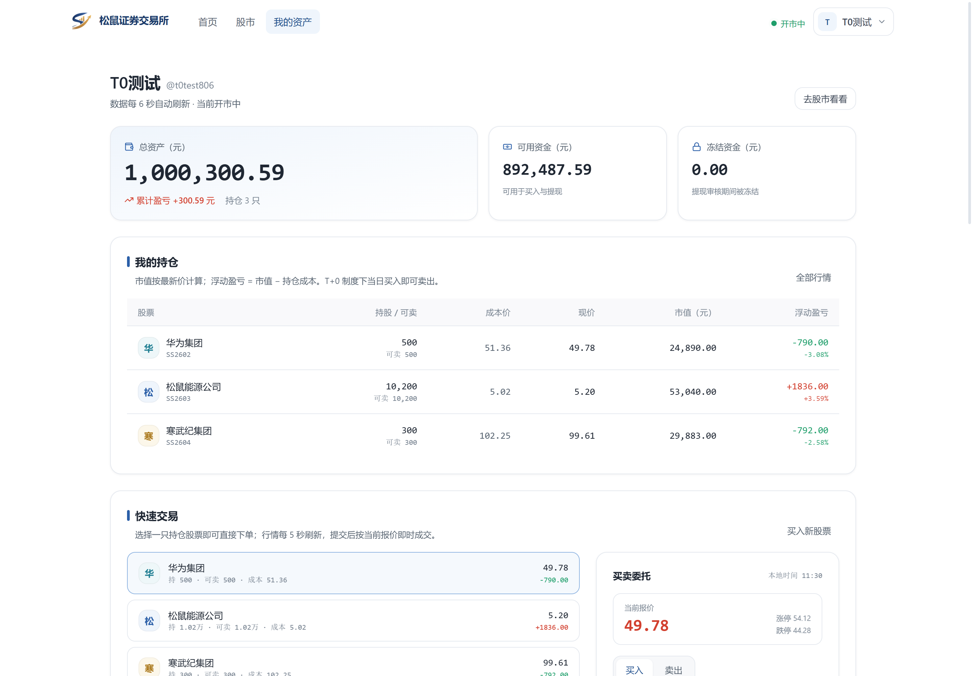Select 华为集团 card in quick trade

[x=353, y=573]
